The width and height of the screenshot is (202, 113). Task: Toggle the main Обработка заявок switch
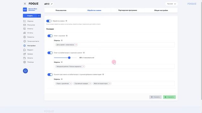pos(49,21)
